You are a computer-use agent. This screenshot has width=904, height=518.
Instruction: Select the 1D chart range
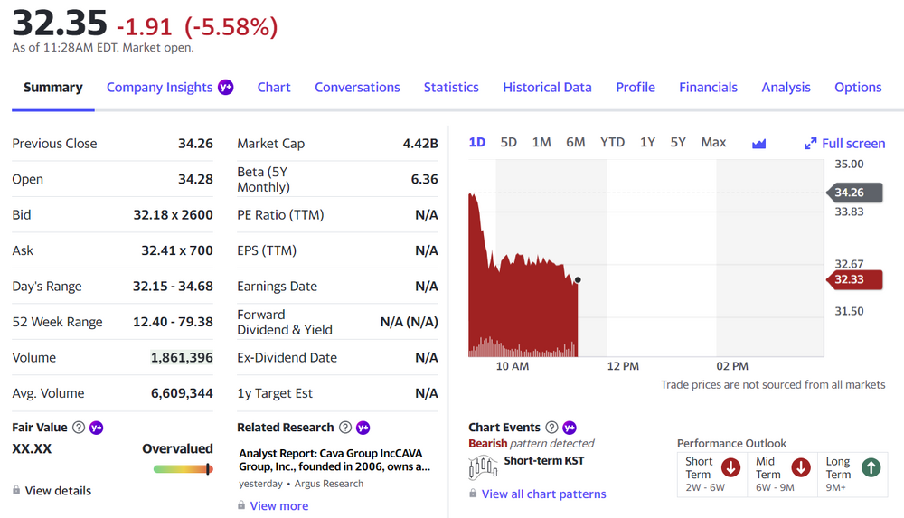477,142
